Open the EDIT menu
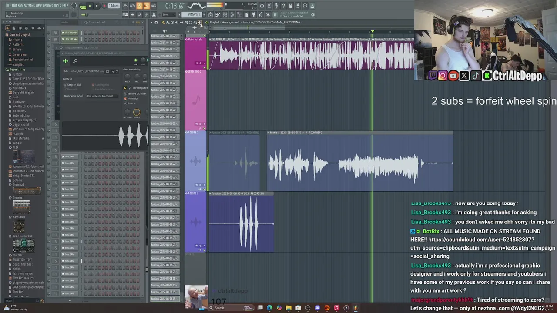The height and width of the screenshot is (313, 557). pyautogui.click(x=14, y=6)
